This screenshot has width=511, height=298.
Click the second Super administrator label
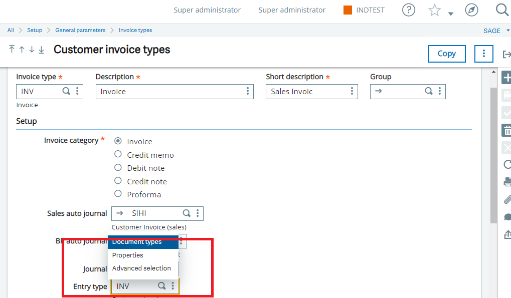click(292, 10)
